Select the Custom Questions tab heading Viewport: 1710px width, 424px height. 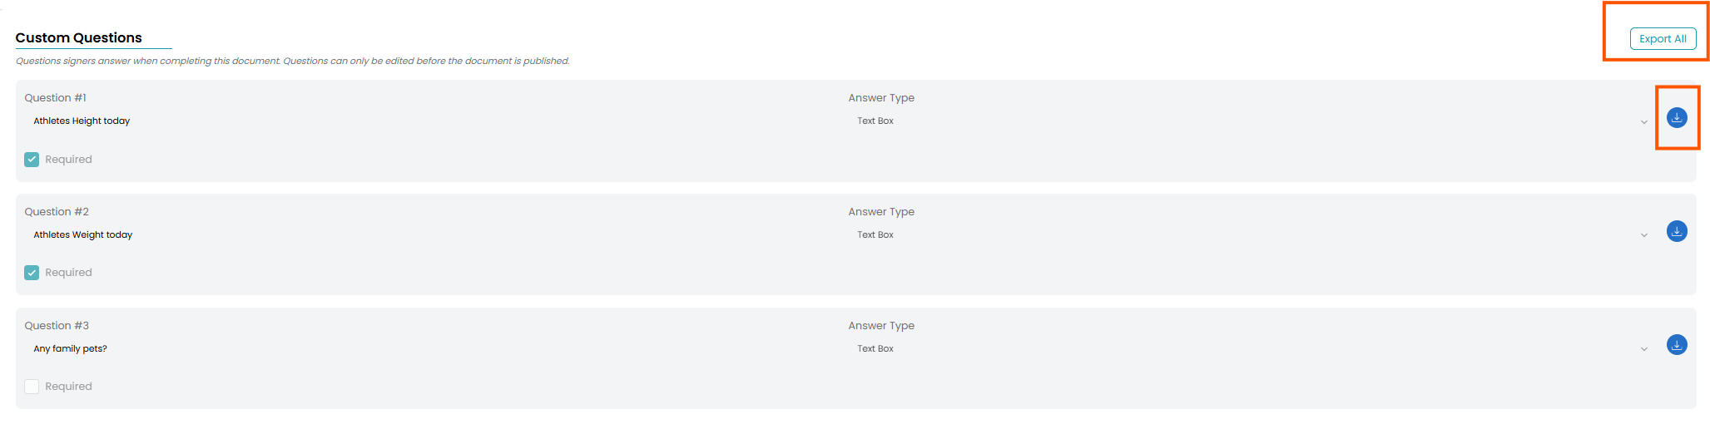click(79, 37)
